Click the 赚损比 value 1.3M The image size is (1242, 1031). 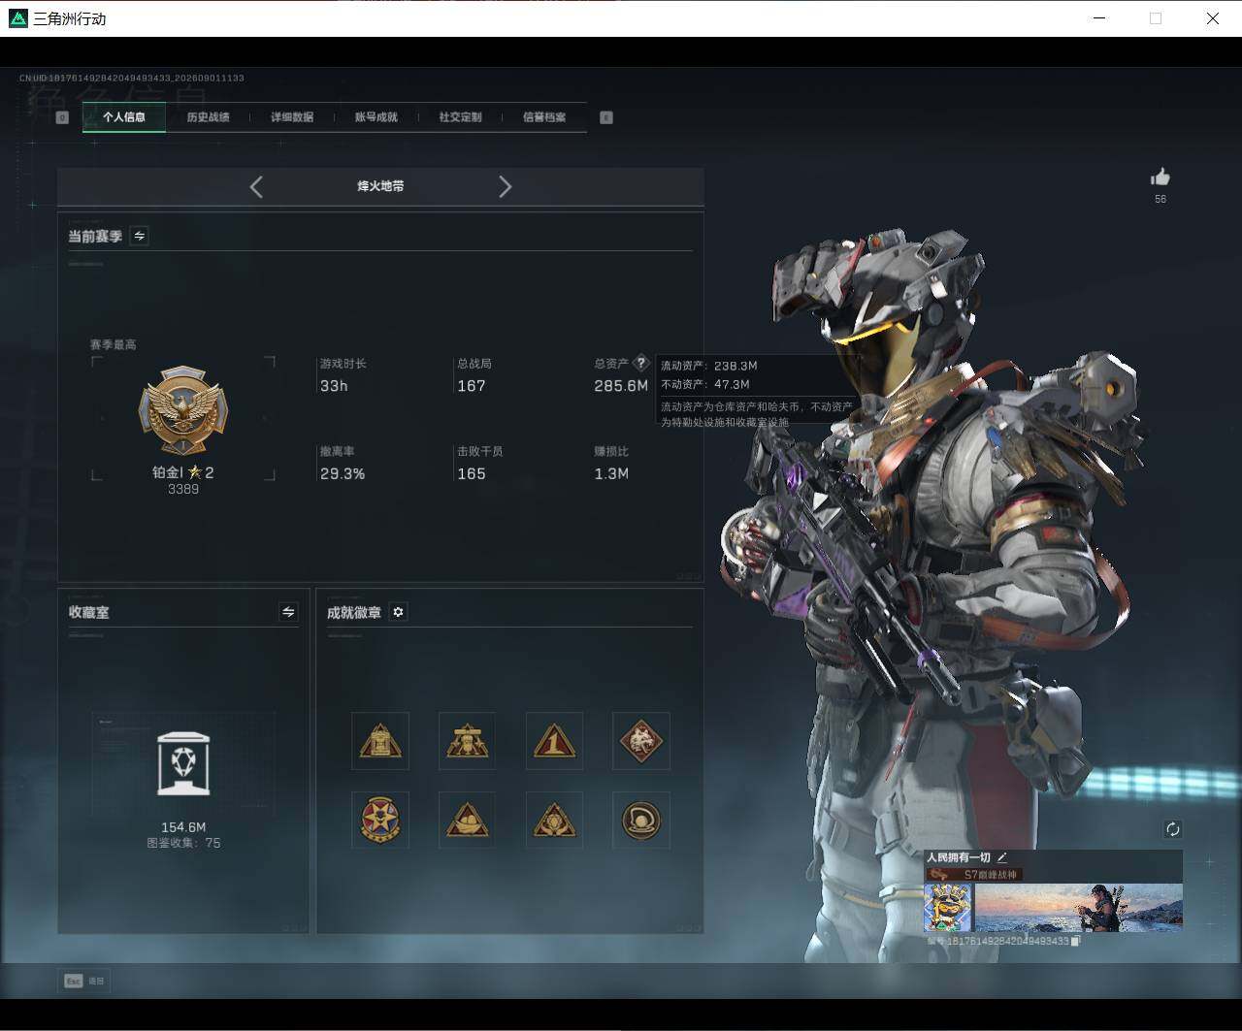click(611, 474)
